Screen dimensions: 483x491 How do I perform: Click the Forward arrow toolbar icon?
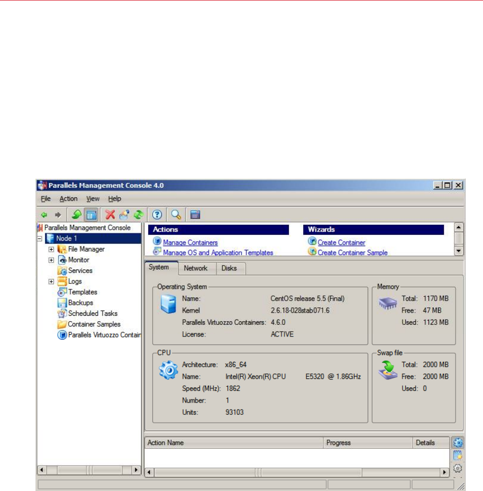coord(58,215)
